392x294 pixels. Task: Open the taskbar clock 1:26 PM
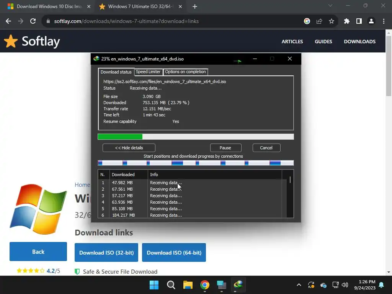[x=365, y=285]
